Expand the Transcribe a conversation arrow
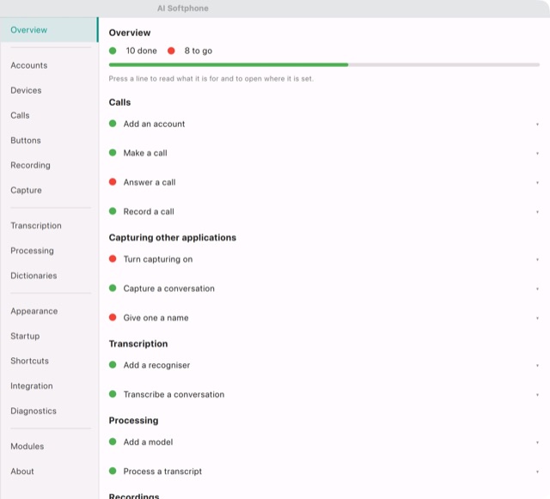 [x=537, y=395]
